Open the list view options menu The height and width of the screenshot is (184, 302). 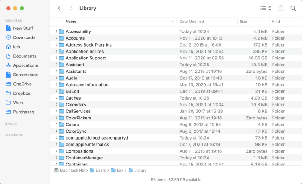[x=266, y=8]
